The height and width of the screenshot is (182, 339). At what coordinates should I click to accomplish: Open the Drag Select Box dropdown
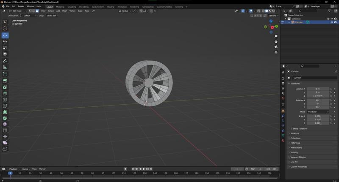point(52,16)
